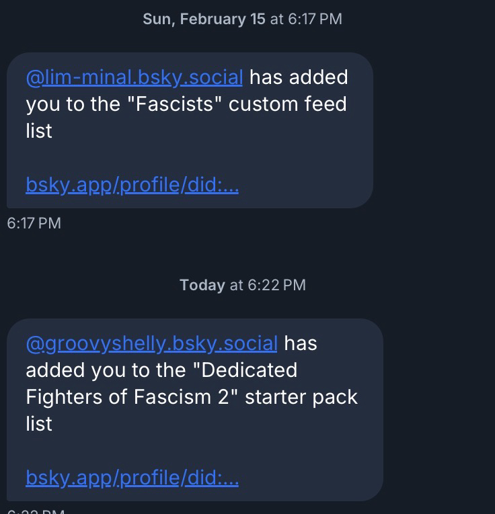Screen dimensions: 495x514
Task: Click the word "list" ending the first message
Action: pyautogui.click(x=39, y=131)
